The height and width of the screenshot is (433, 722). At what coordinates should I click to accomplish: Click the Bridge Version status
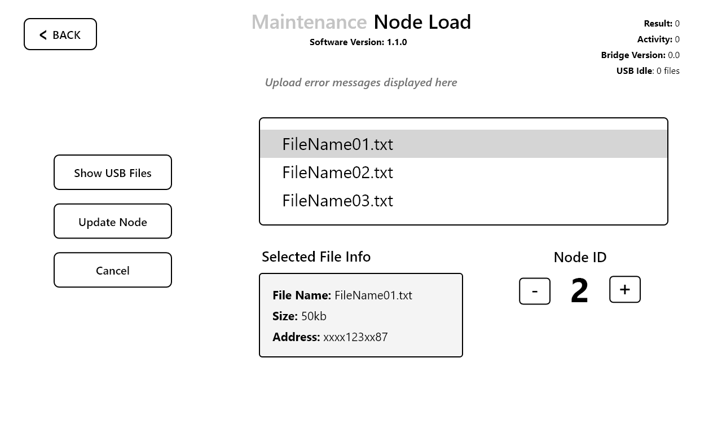coord(640,55)
